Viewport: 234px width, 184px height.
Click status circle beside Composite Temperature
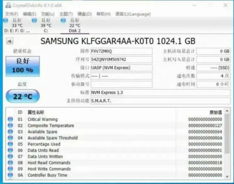(10, 125)
